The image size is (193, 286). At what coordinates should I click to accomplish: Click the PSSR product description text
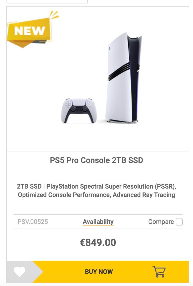(96, 191)
